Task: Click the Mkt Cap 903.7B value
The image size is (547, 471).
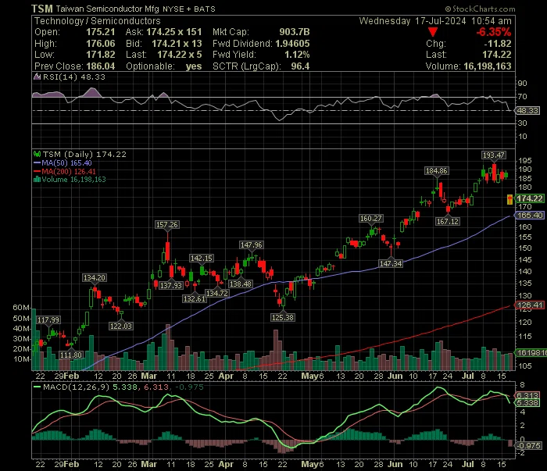Action: [295, 32]
